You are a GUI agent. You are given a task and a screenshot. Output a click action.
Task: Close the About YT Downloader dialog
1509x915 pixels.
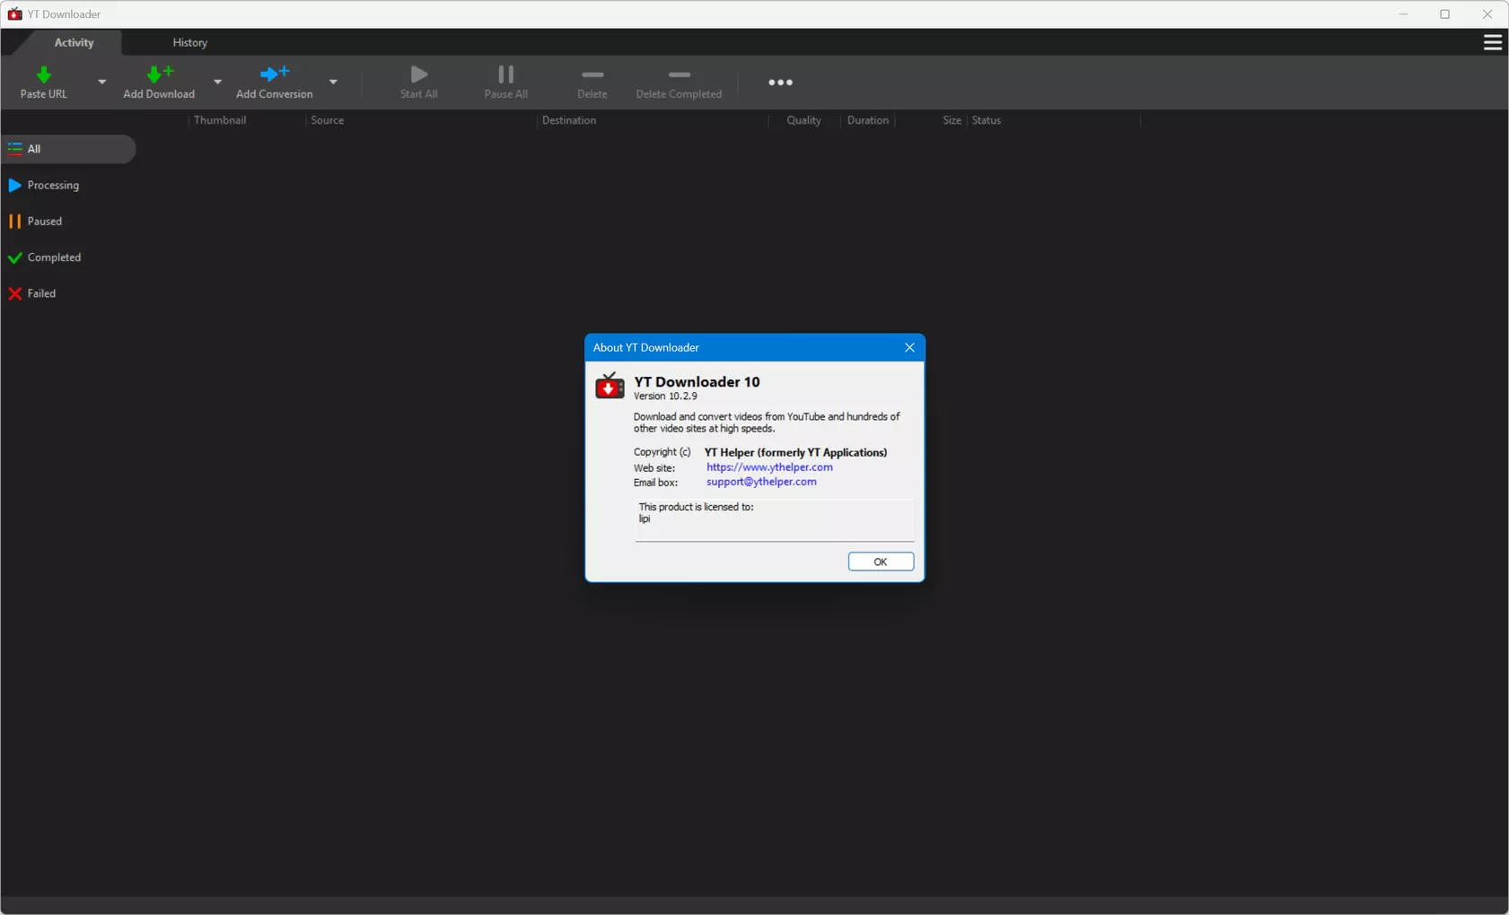(x=909, y=347)
